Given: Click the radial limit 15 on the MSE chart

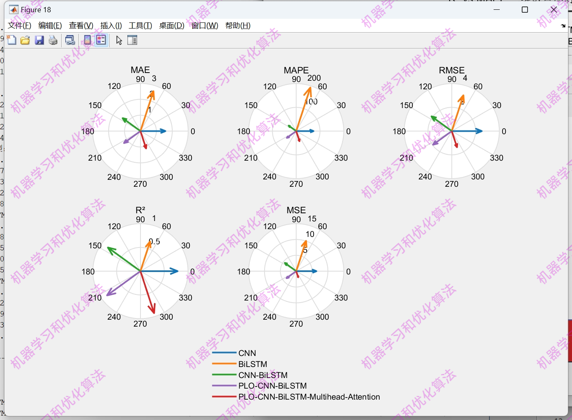Looking at the screenshot, I should pyautogui.click(x=312, y=219).
